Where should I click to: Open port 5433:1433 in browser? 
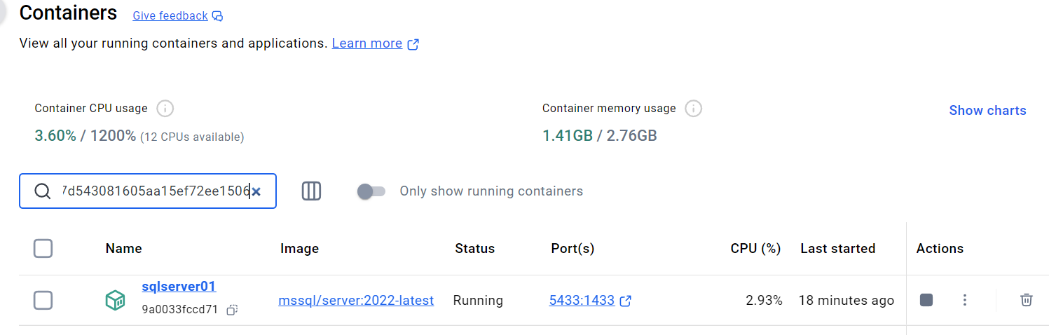pyautogui.click(x=582, y=301)
